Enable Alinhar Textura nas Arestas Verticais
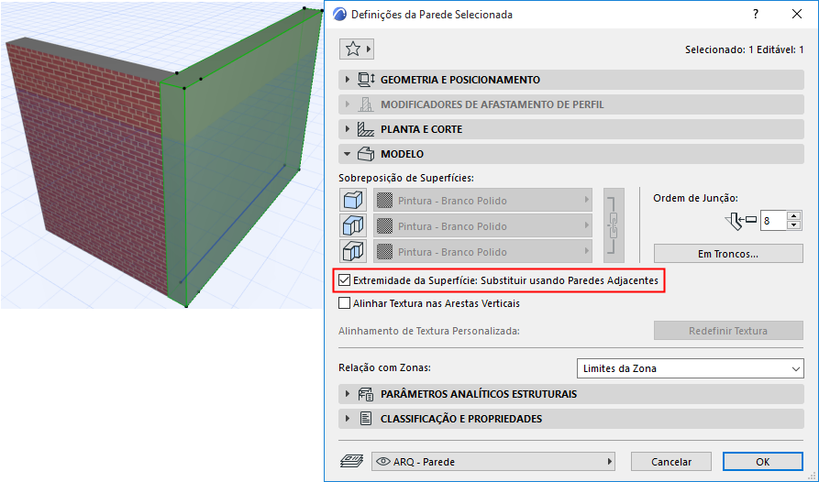This screenshot has width=819, height=482. [x=344, y=303]
